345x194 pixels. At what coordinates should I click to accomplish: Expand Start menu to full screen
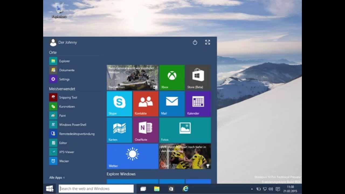pyautogui.click(x=208, y=42)
